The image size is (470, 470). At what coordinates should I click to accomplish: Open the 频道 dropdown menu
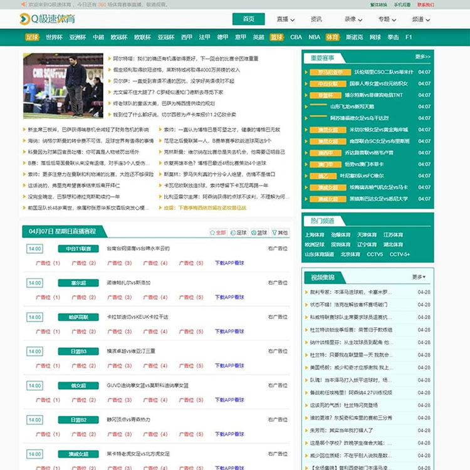coord(421,19)
